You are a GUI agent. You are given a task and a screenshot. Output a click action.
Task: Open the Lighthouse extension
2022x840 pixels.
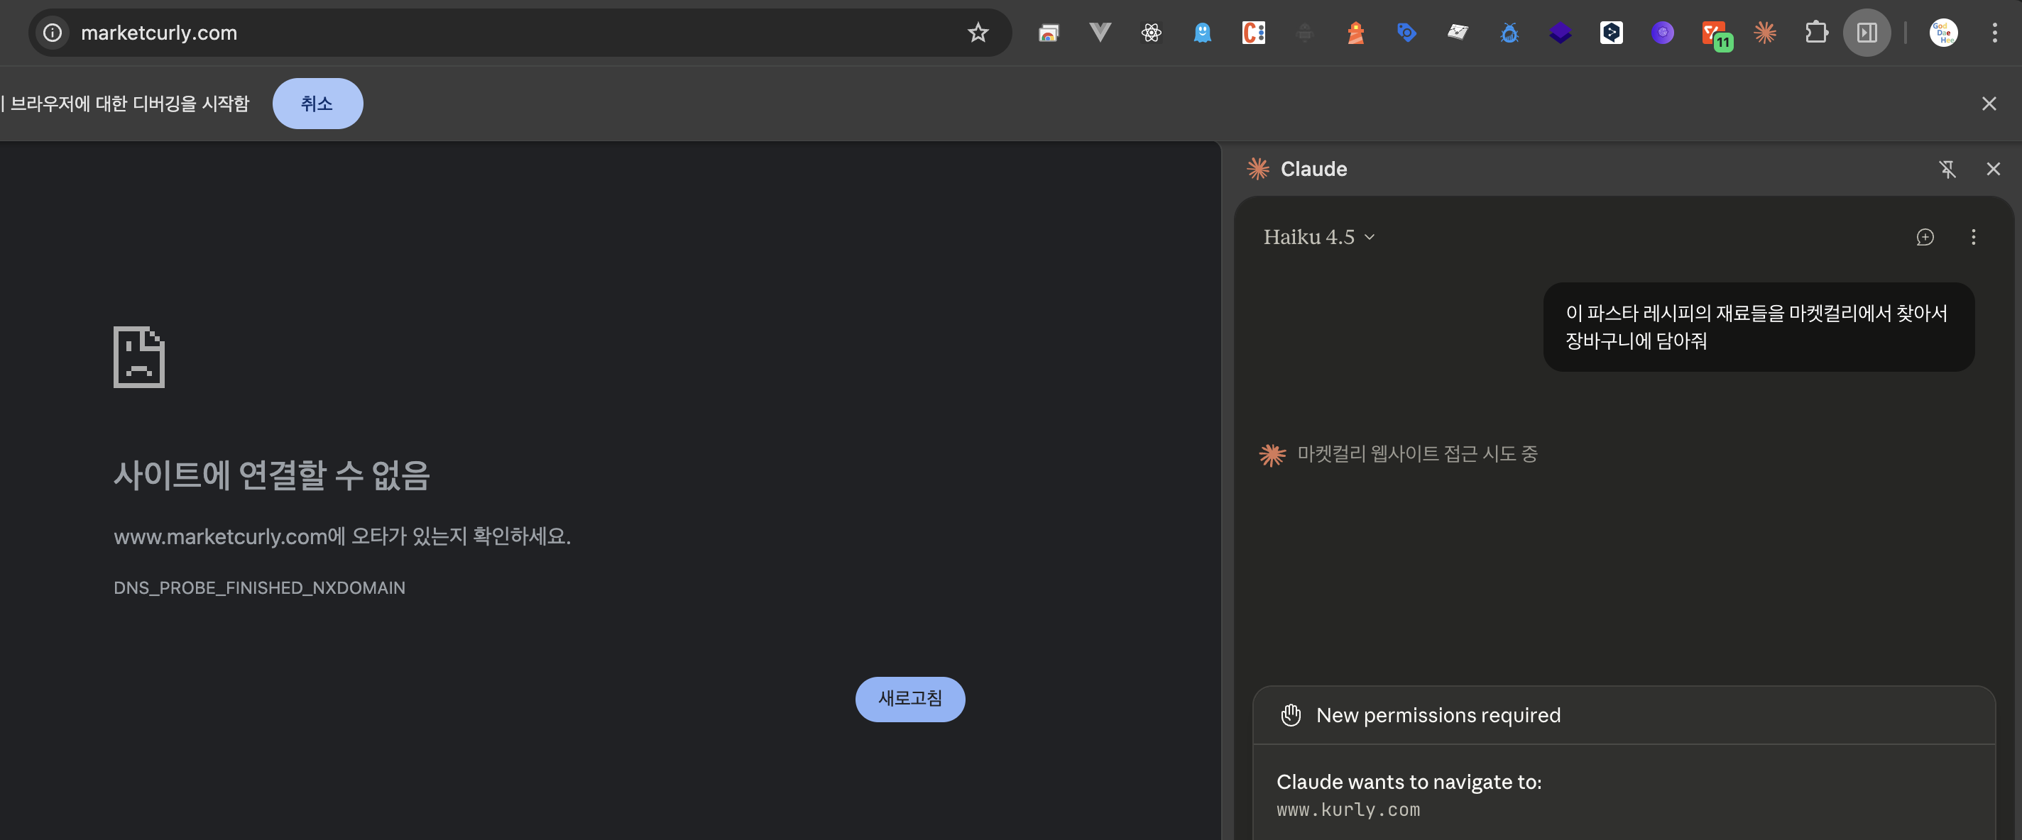pyautogui.click(x=1355, y=32)
